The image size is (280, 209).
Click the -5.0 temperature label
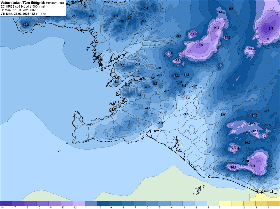coord(160,123)
